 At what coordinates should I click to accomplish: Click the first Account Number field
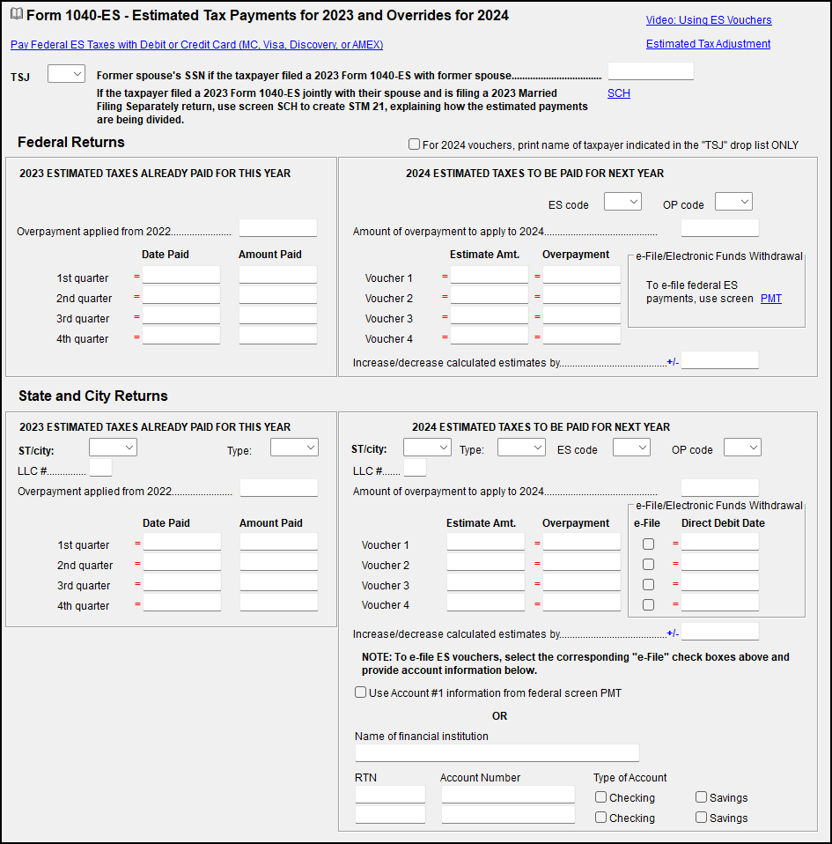pyautogui.click(x=508, y=795)
